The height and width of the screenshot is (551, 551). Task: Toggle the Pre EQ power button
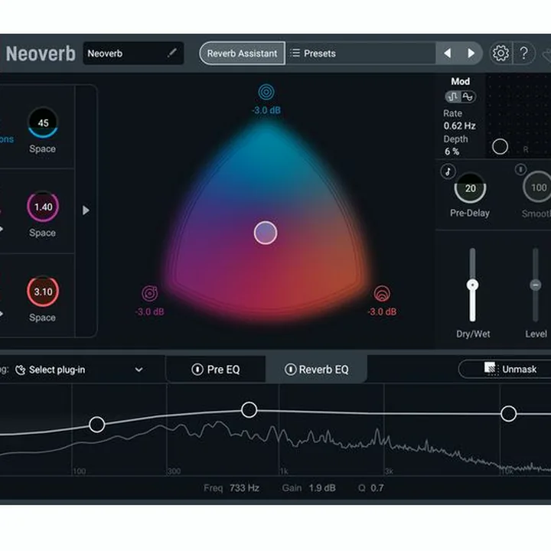pos(197,370)
